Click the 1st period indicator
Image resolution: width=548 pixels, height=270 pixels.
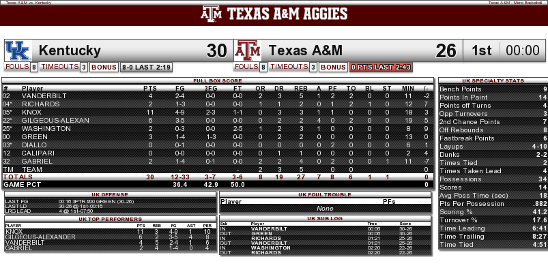coord(482,50)
